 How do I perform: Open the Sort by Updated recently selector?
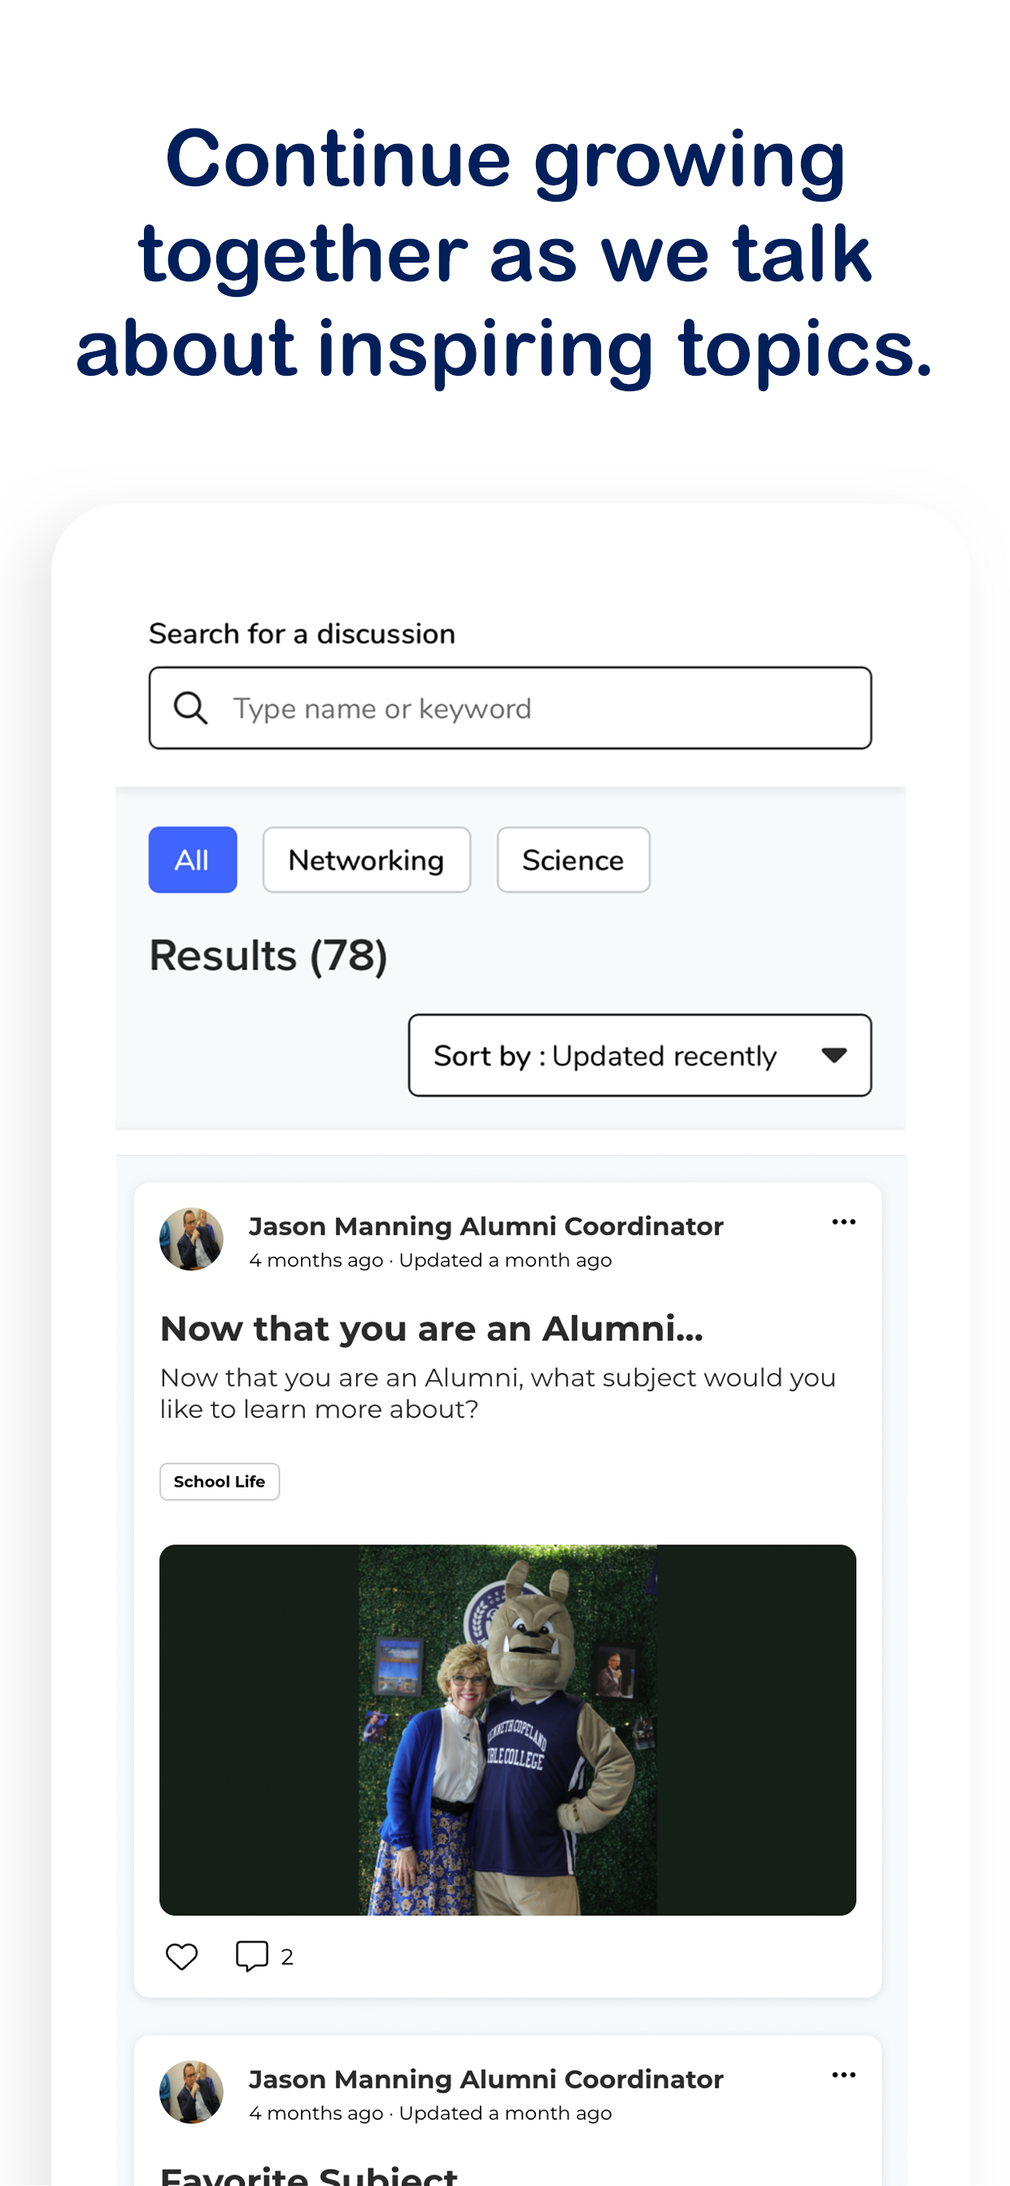coord(640,1055)
